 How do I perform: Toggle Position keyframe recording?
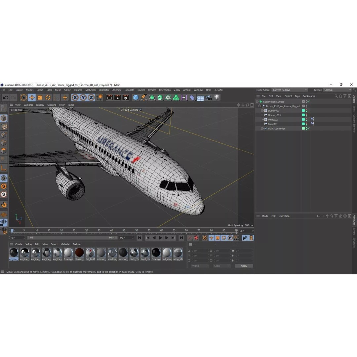(x=211, y=238)
